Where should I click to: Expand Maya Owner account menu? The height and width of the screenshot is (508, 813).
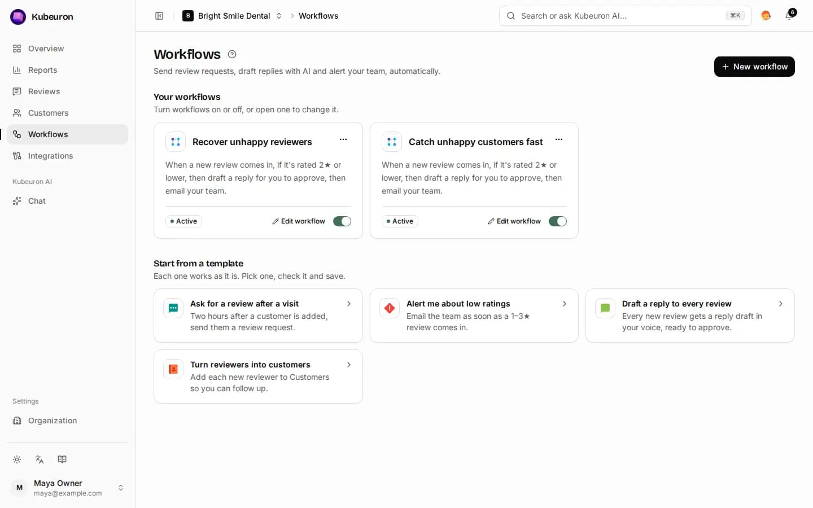(x=68, y=488)
